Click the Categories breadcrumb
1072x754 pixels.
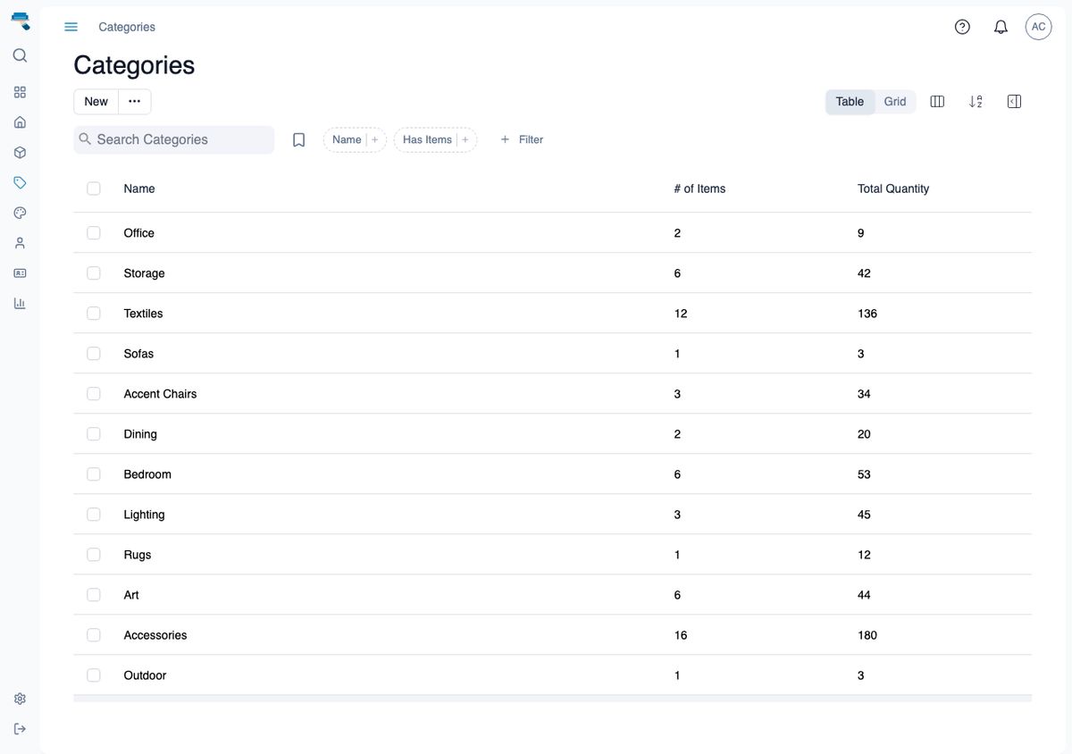(127, 27)
